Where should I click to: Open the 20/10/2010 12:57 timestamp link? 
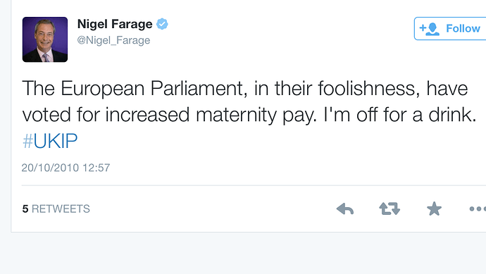(66, 168)
